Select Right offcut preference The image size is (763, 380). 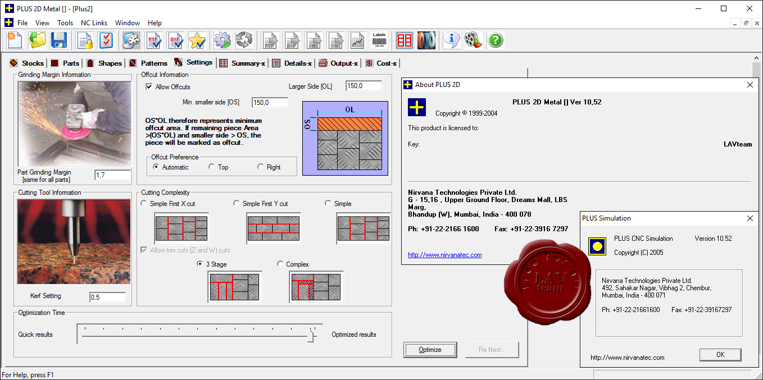click(261, 167)
